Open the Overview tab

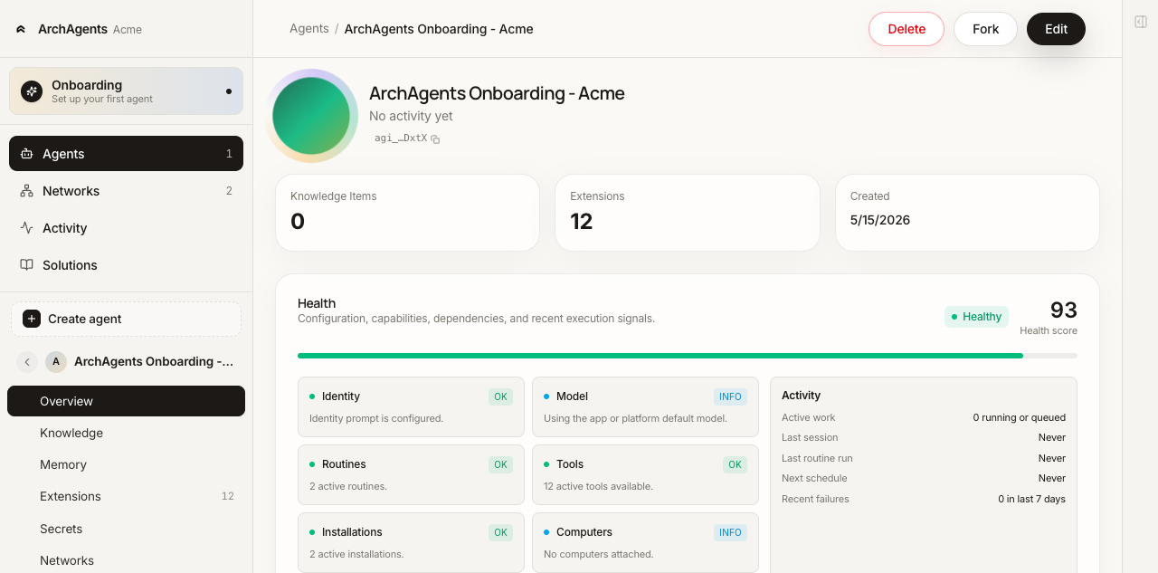coord(126,401)
